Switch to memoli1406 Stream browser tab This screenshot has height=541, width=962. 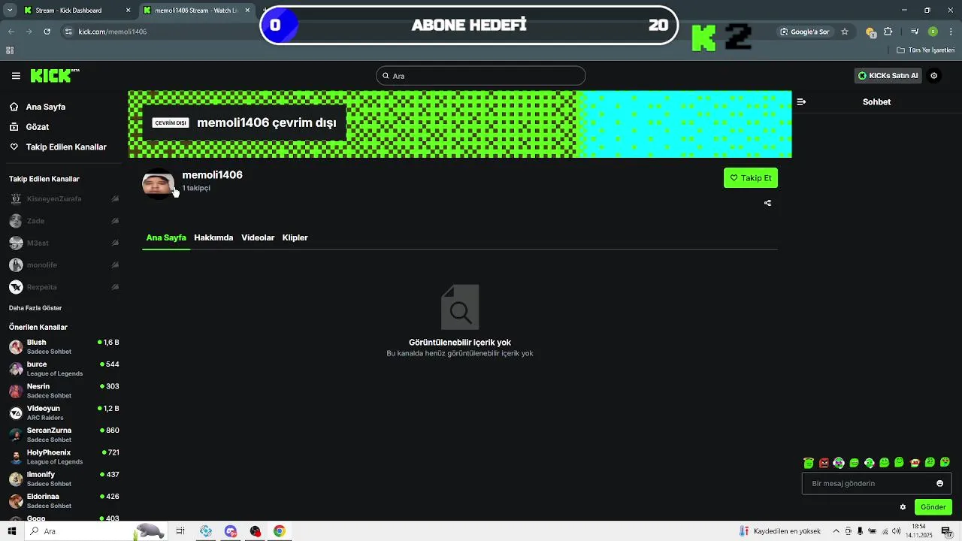197,11
